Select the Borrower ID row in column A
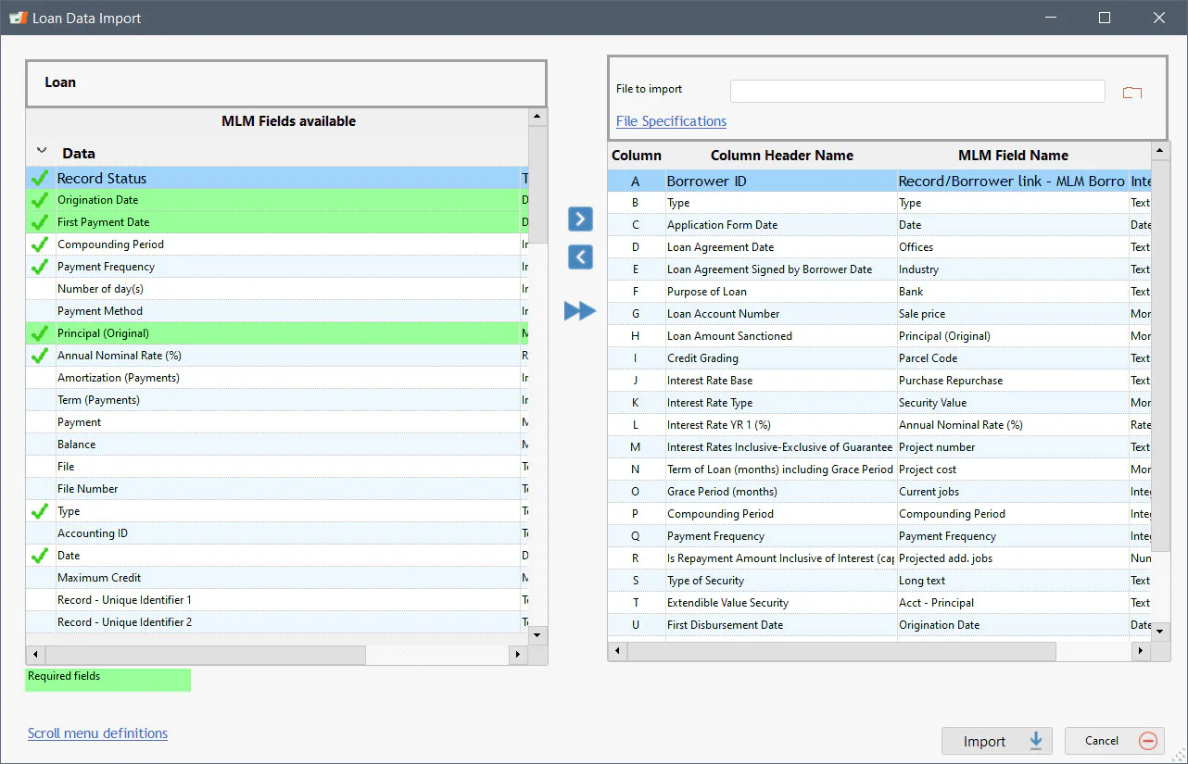 [879, 181]
